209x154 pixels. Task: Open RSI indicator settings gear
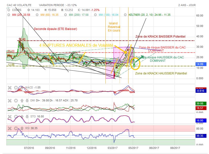[x=16, y=128]
